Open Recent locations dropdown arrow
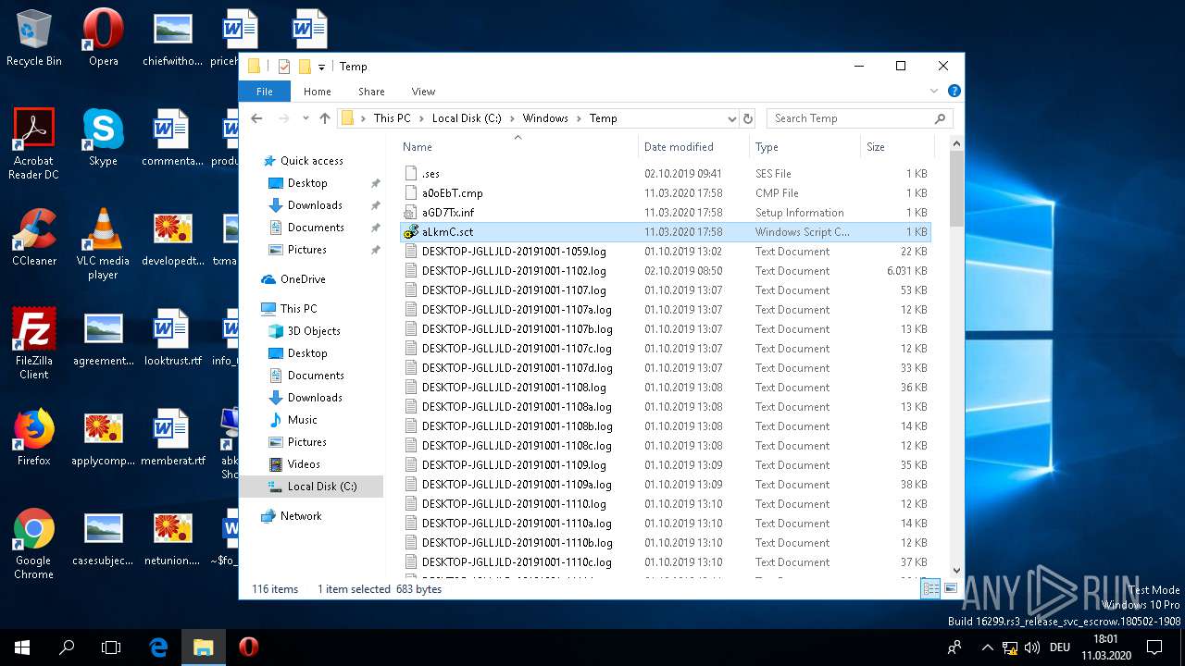This screenshot has height=666, width=1185. coord(304,118)
